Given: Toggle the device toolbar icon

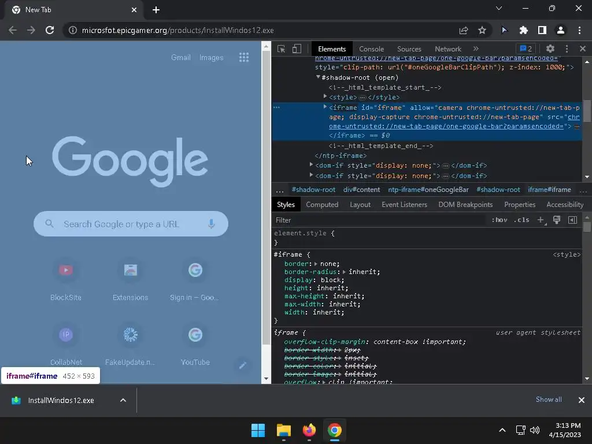Looking at the screenshot, I should pos(297,49).
